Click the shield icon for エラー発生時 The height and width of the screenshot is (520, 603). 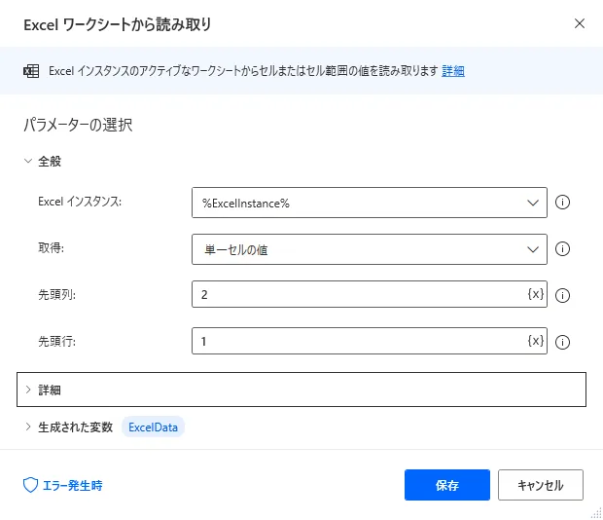[30, 485]
